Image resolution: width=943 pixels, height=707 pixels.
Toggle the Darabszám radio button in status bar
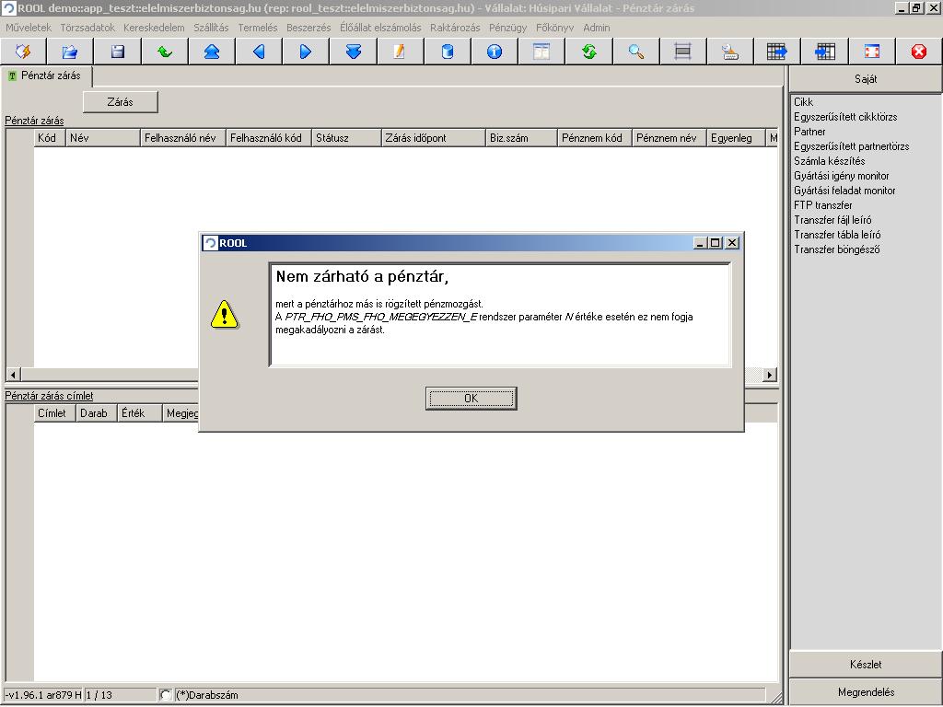[x=166, y=695]
